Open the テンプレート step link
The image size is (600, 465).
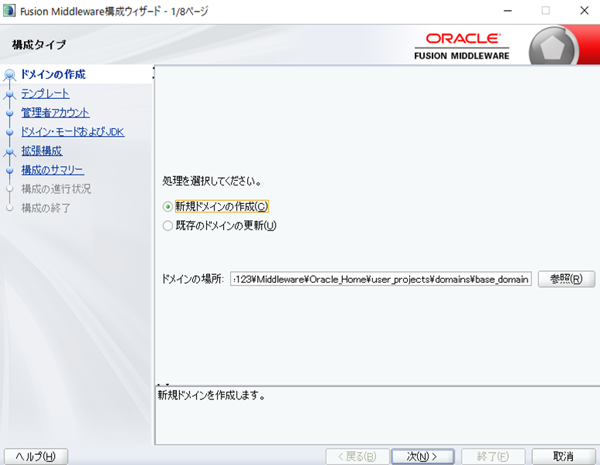[46, 93]
